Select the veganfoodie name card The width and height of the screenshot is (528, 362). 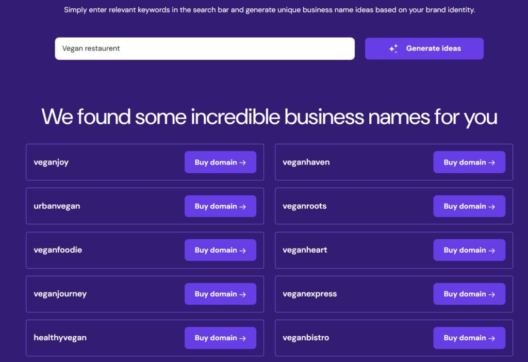pos(103,250)
